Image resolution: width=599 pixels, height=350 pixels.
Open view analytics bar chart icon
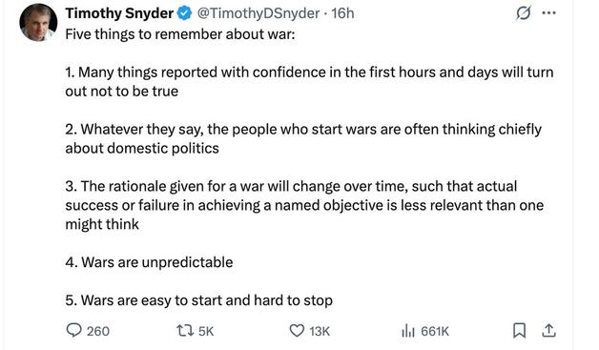(x=408, y=331)
